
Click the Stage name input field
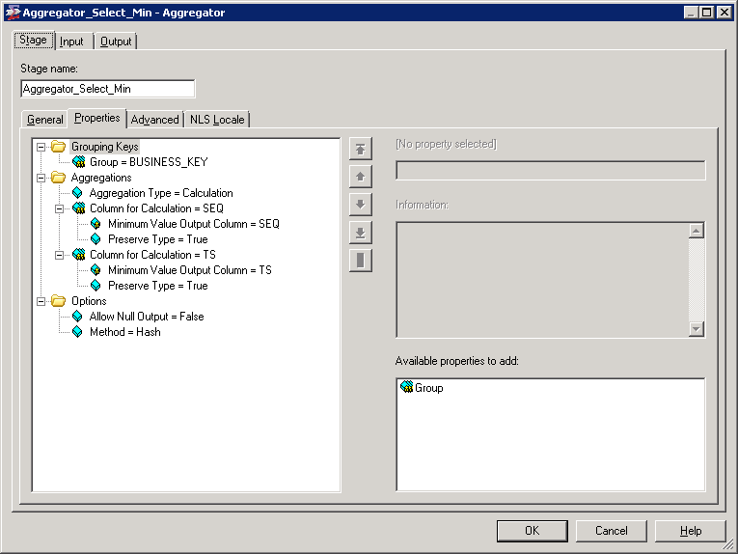pyautogui.click(x=108, y=89)
